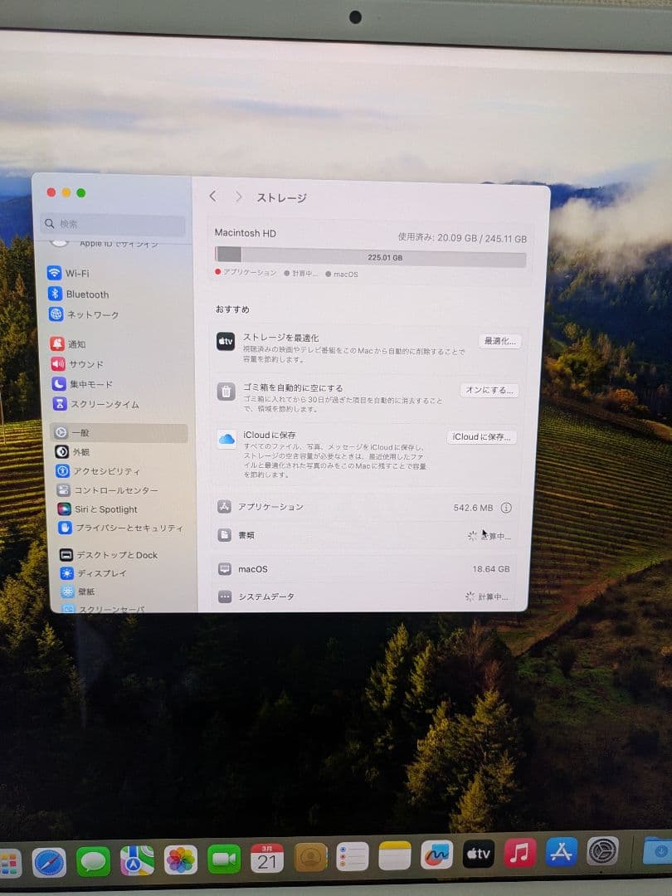Click the 最適化... button

click(499, 341)
